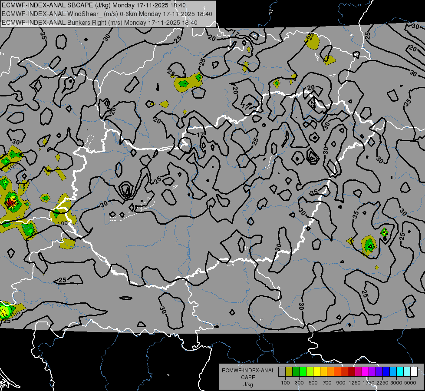Select the indigo swatch left of 2250
This screenshot has height=391, width=425.
379,371
